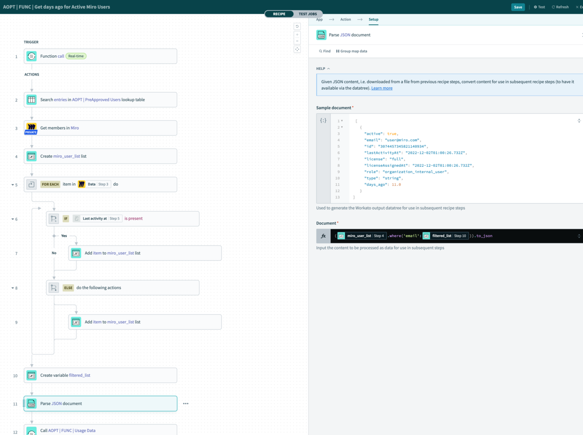This screenshot has height=435, width=583.
Task: Click the variable icon in step 7
Action: tap(76, 253)
